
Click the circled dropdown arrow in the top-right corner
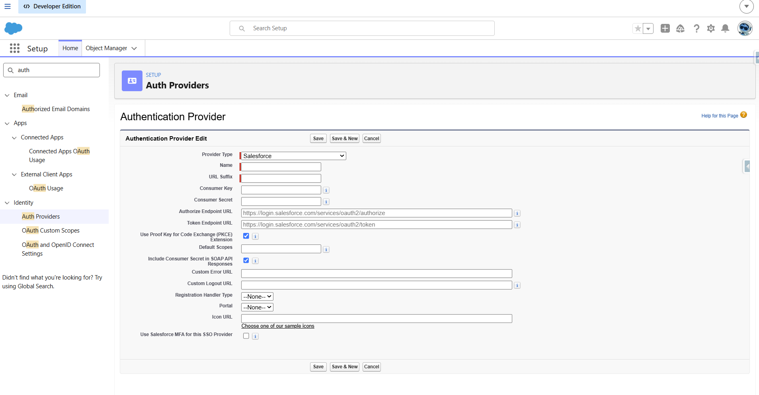pos(746,6)
